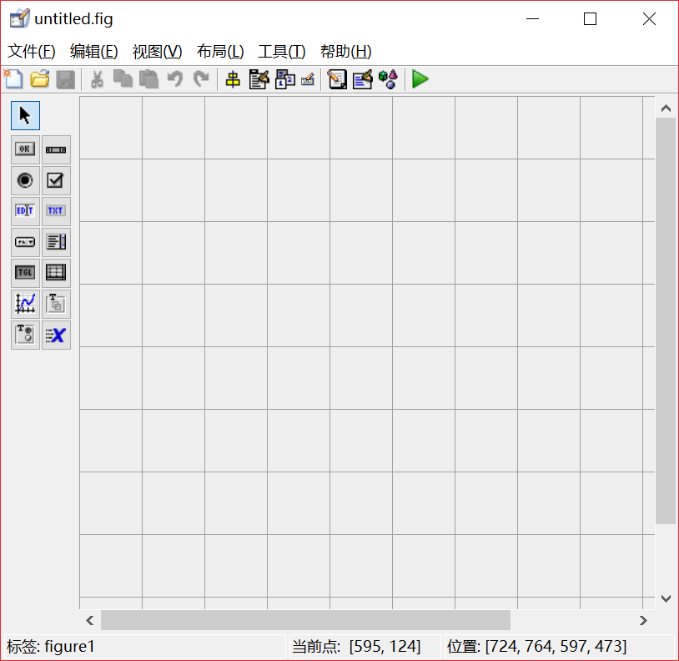The height and width of the screenshot is (661, 679).
Task: Open the Property Inspector
Action: (x=362, y=79)
